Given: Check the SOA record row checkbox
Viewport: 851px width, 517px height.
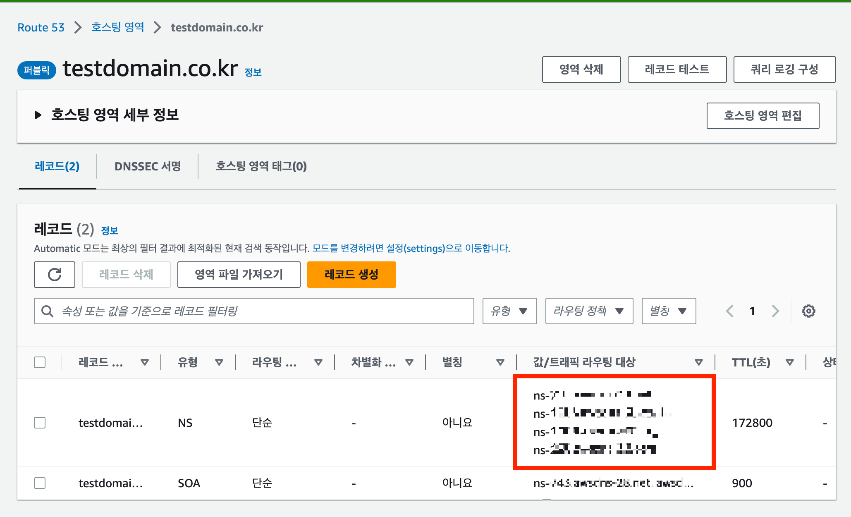Looking at the screenshot, I should pos(40,483).
